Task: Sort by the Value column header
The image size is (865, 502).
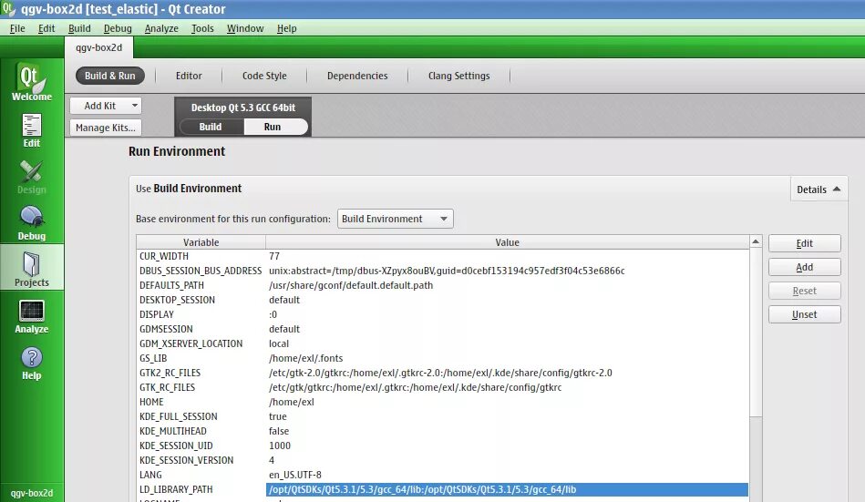Action: [507, 242]
